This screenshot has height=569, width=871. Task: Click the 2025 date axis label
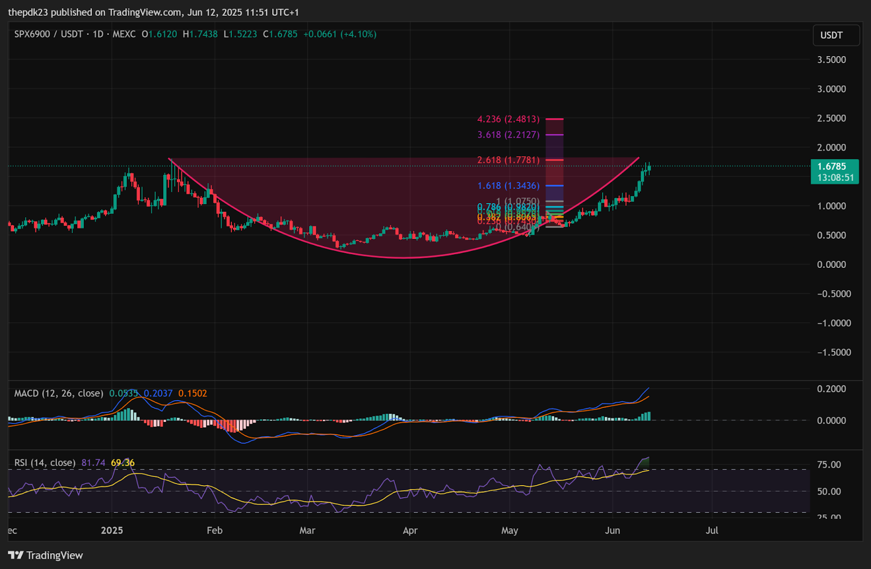coord(112,530)
